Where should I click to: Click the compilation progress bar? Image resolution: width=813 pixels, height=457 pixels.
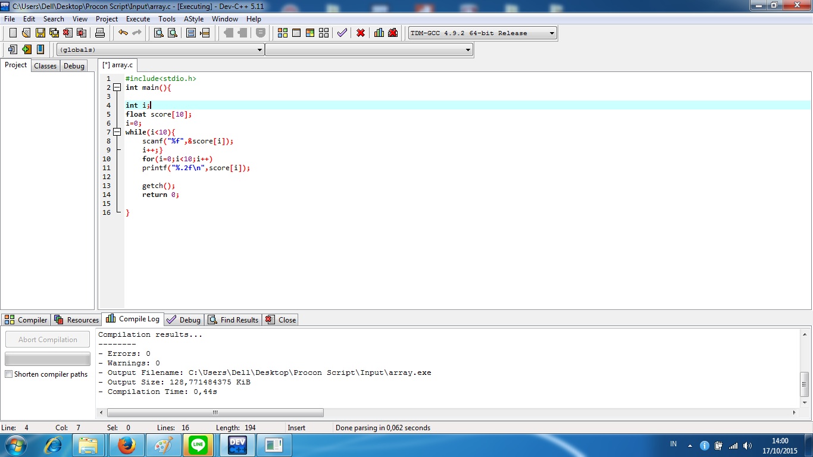coord(47,358)
